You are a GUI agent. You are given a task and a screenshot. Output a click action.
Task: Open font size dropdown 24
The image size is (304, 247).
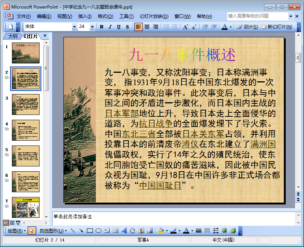(x=92, y=27)
